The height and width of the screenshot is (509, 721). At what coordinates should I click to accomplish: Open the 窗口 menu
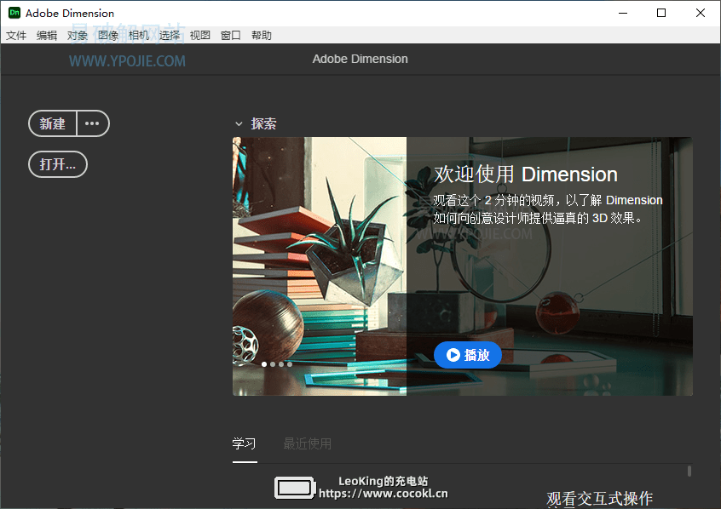pyautogui.click(x=231, y=36)
